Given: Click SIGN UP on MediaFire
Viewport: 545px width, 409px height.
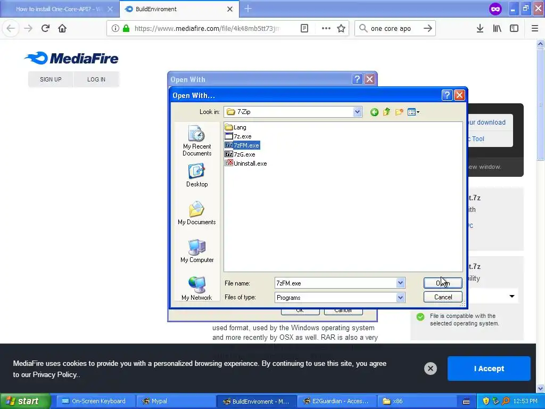Looking at the screenshot, I should click(51, 79).
